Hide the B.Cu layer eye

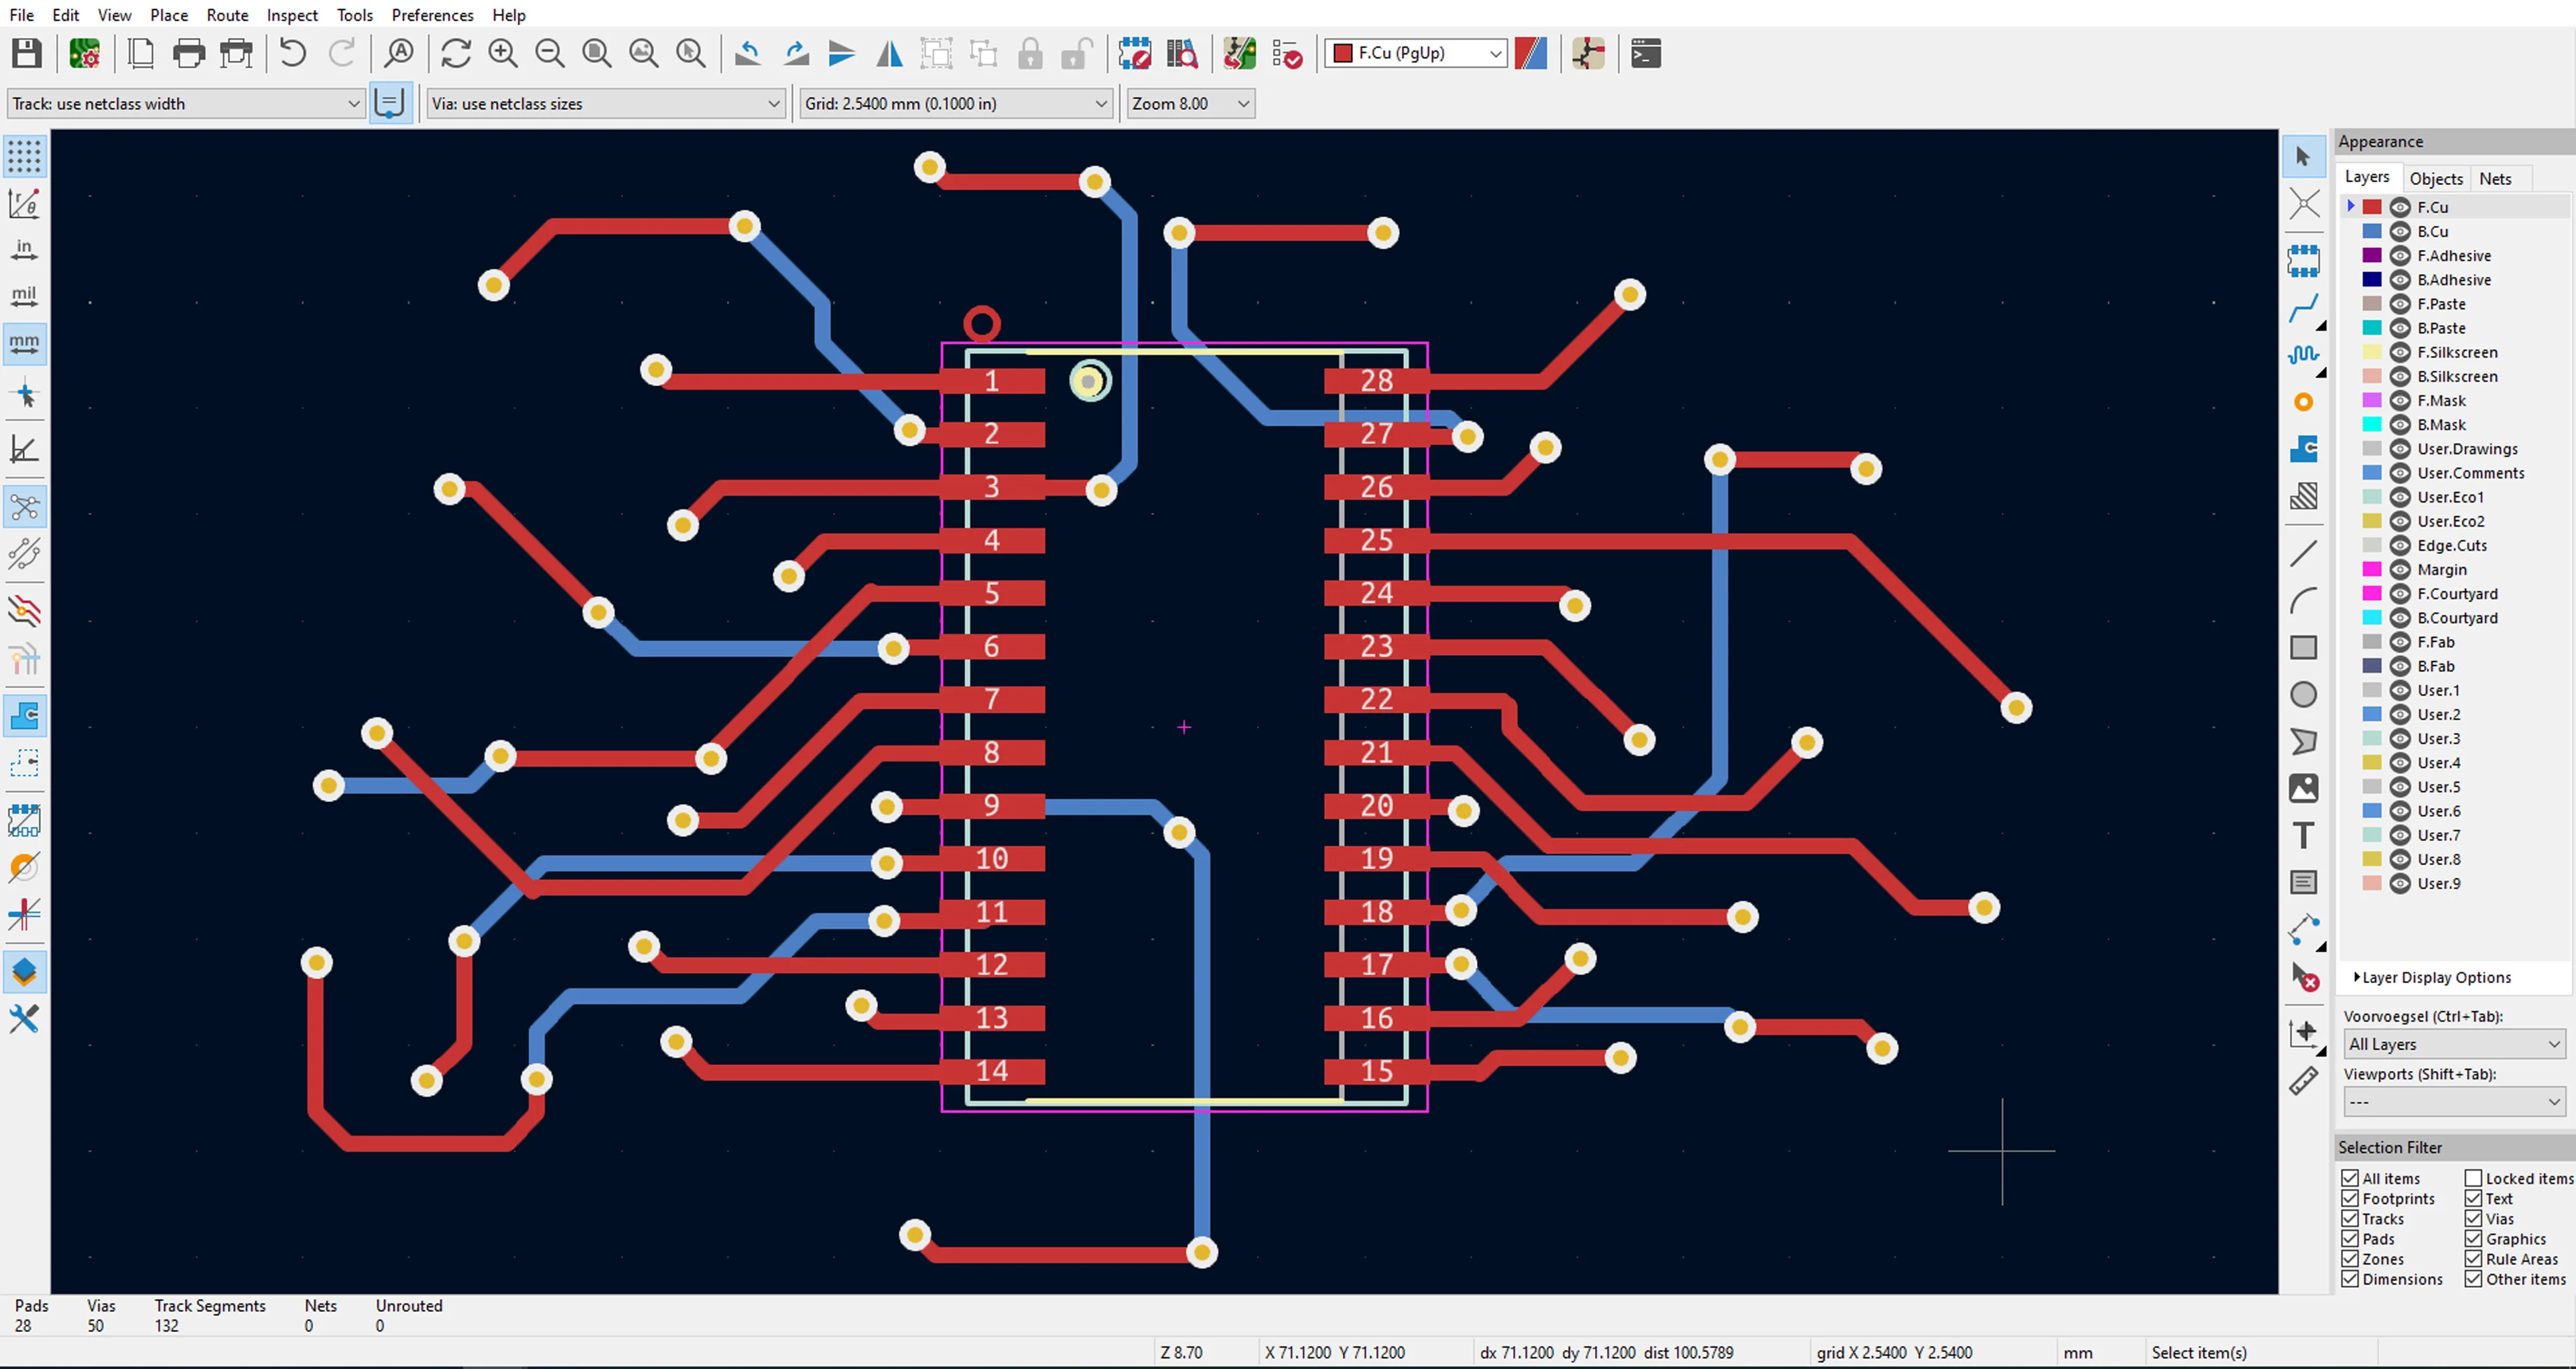tap(2399, 231)
